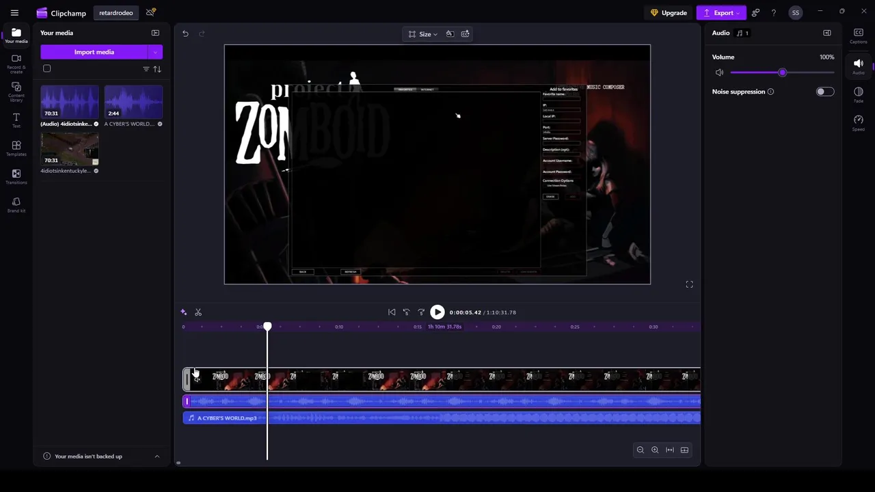Screen dimensions: 875x492
Task: Open the Size aspect ratio dropdown
Action: pyautogui.click(x=423, y=33)
